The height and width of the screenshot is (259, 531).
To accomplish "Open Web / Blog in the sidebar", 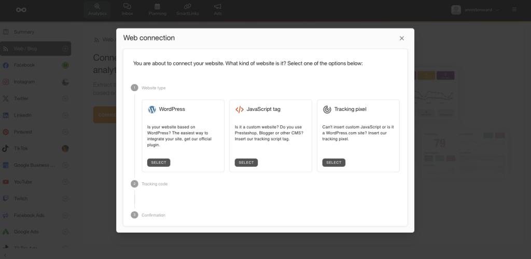I will (36, 49).
